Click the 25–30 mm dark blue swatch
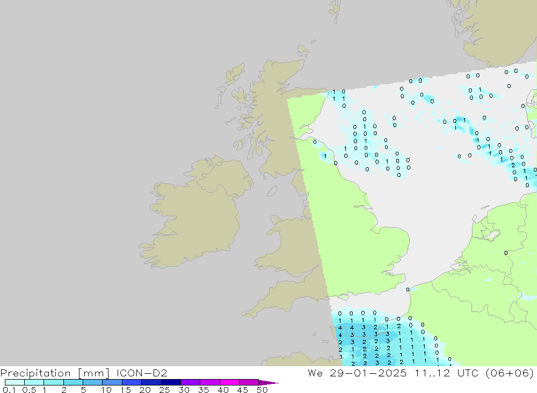The height and width of the screenshot is (393, 537). click(171, 382)
